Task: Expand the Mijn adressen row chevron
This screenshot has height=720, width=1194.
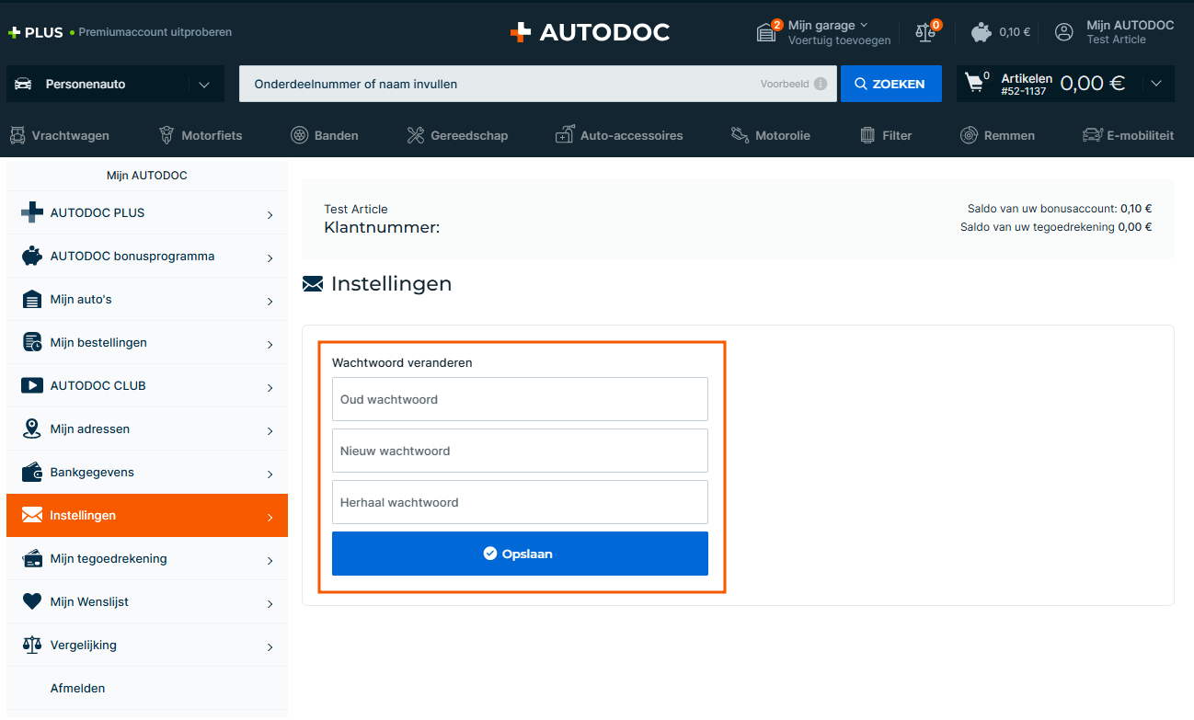Action: click(270, 431)
